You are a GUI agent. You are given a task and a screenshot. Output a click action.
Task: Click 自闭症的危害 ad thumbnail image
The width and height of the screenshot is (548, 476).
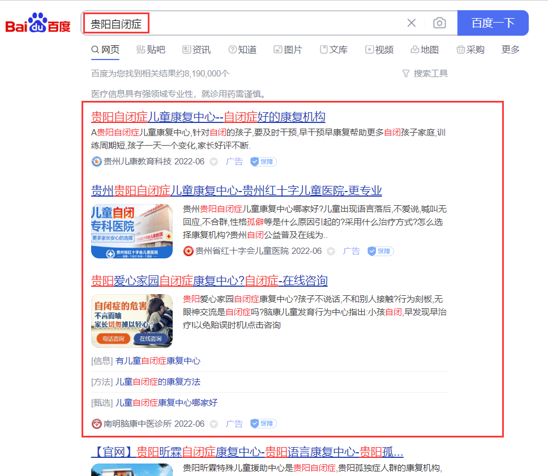[x=132, y=321]
